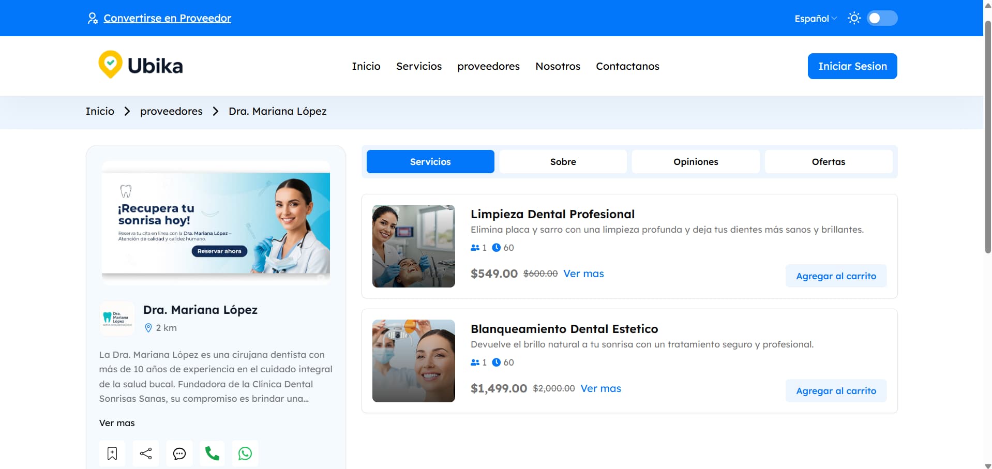Add Limpieza Dental Profesional to cart

point(835,276)
